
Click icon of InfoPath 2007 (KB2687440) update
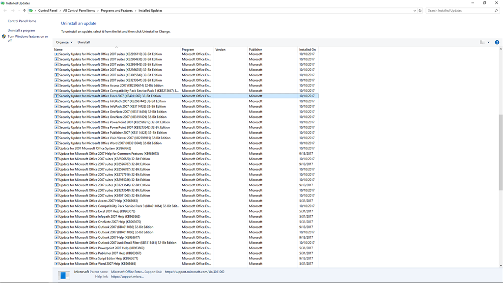pyautogui.click(x=56, y=101)
